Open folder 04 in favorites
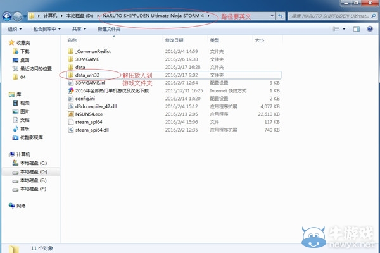This screenshot has width=380, height=253. tap(23, 77)
